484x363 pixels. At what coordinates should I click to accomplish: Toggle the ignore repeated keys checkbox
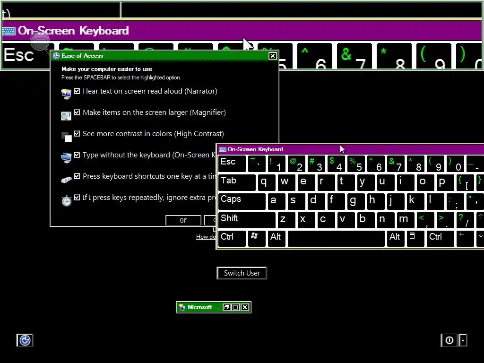point(77,198)
